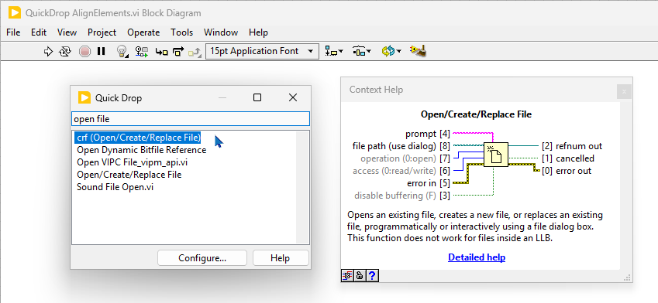Screen dimensions: 658x303
Task: Click the Detailed help link
Action: point(477,257)
